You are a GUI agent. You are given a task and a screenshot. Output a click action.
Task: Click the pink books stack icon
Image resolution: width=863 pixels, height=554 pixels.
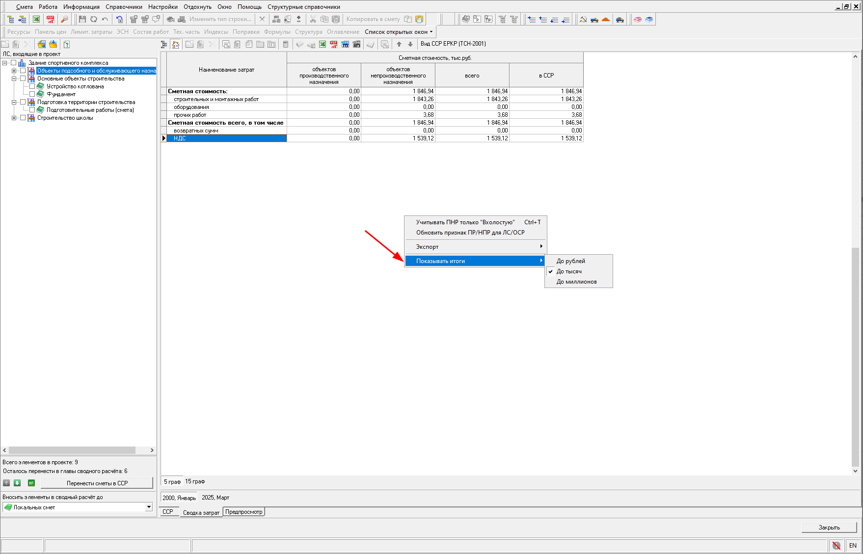[x=637, y=20]
